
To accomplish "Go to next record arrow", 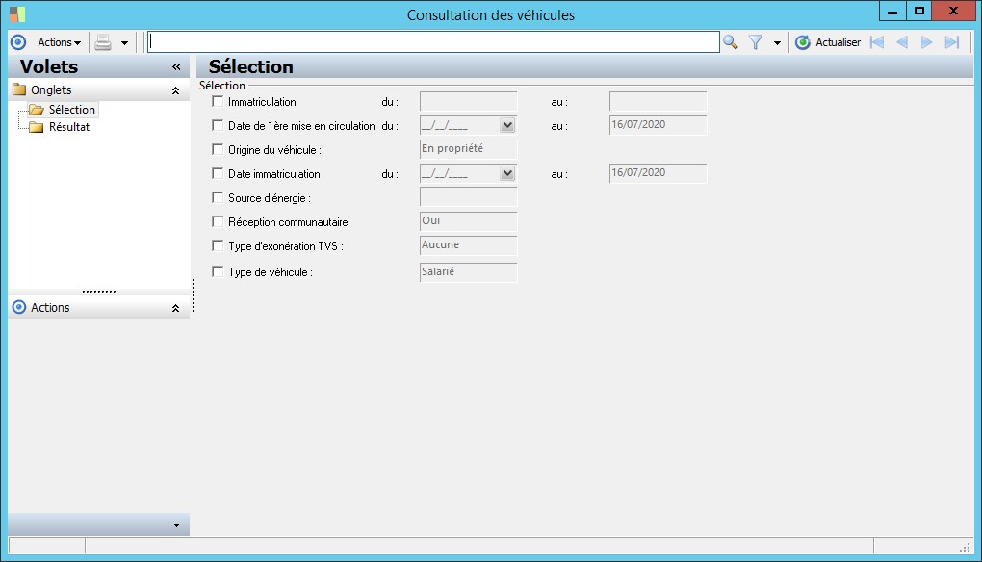I will (x=926, y=42).
